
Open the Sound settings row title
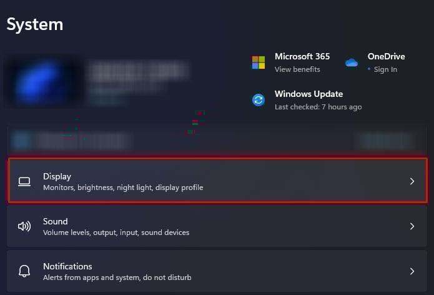56,221
